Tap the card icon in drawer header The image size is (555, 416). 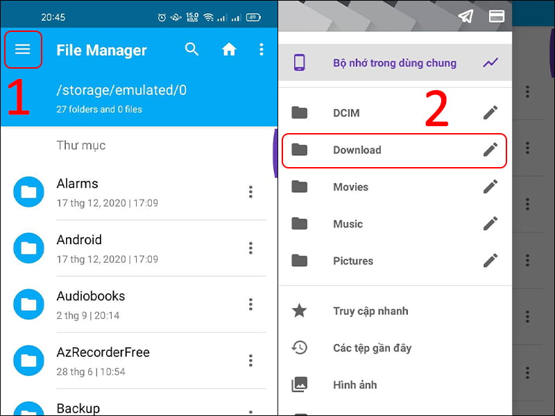coord(497,16)
